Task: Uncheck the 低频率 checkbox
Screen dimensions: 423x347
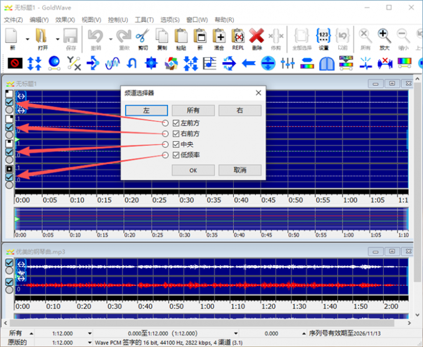Action: click(x=176, y=155)
